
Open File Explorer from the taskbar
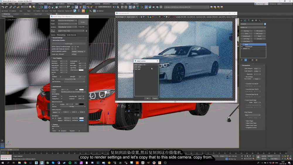(19, 163)
